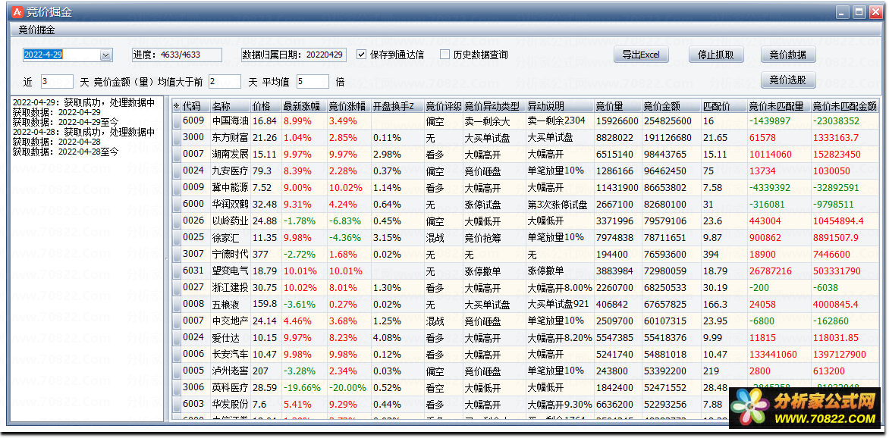Image resolution: width=889 pixels, height=438 pixels.
Task: Sort by the 竞价未匹配量 column header
Action: point(778,106)
